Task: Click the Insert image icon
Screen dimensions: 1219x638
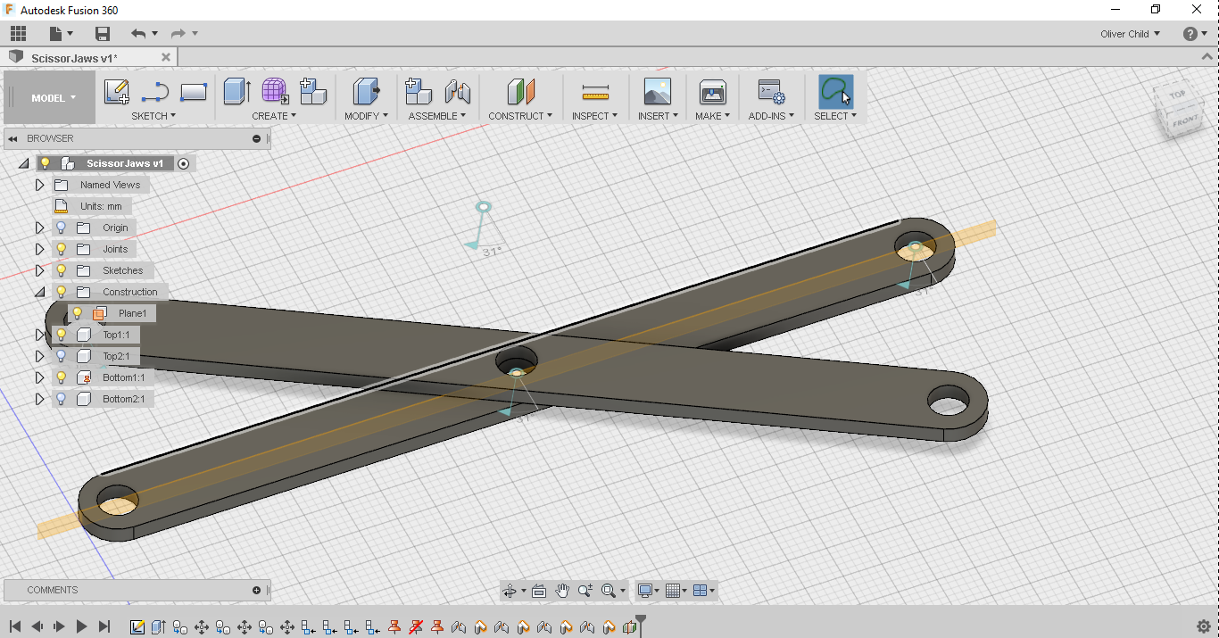Action: point(658,92)
